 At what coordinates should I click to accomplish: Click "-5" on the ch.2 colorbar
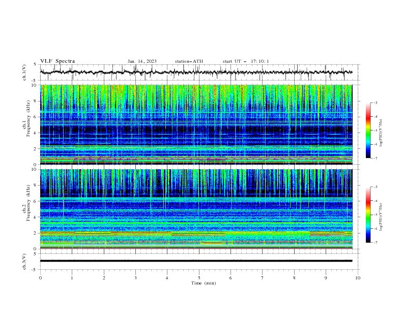click(376, 215)
